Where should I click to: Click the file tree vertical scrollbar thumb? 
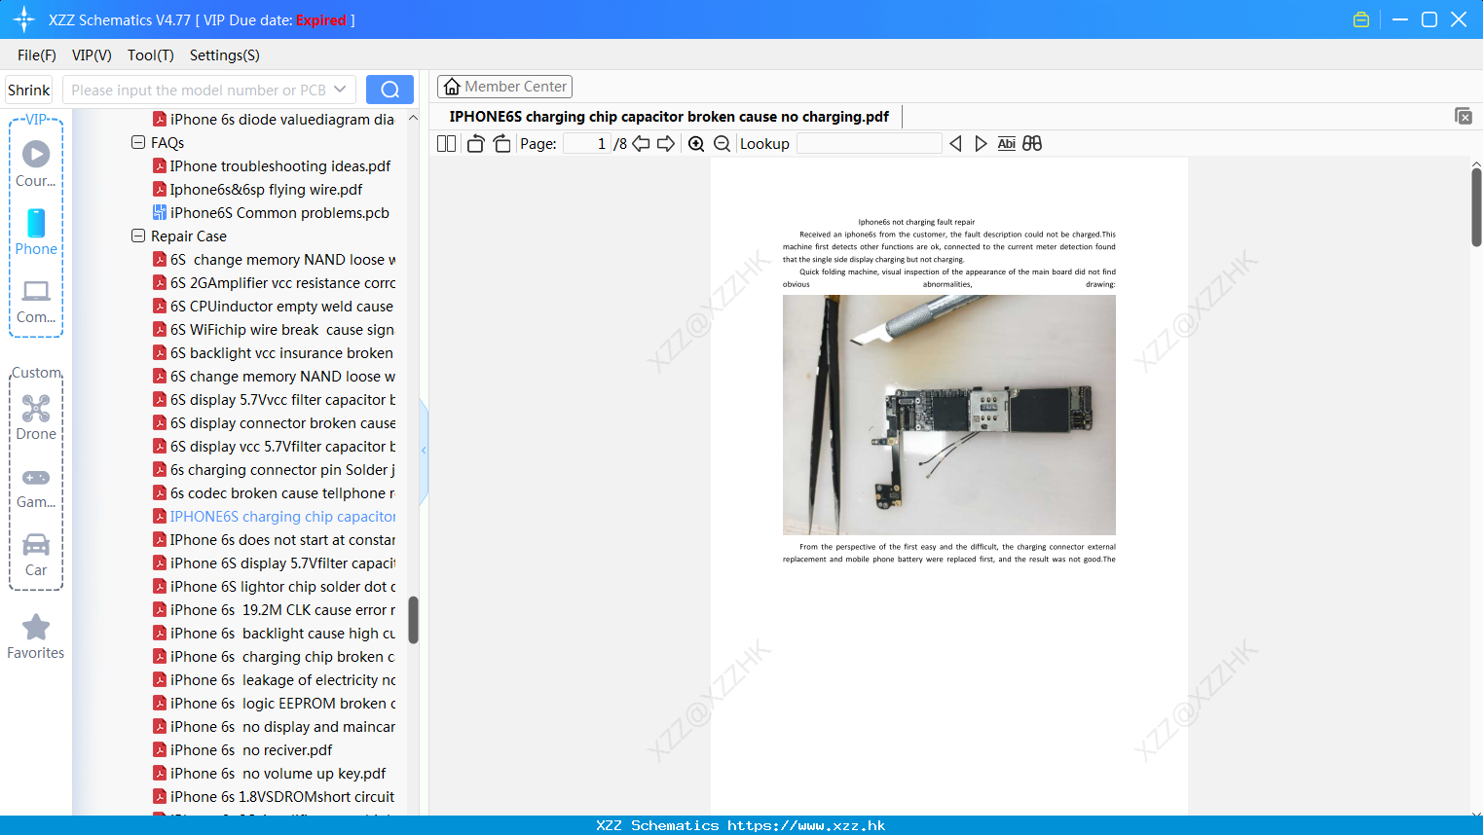(x=413, y=620)
